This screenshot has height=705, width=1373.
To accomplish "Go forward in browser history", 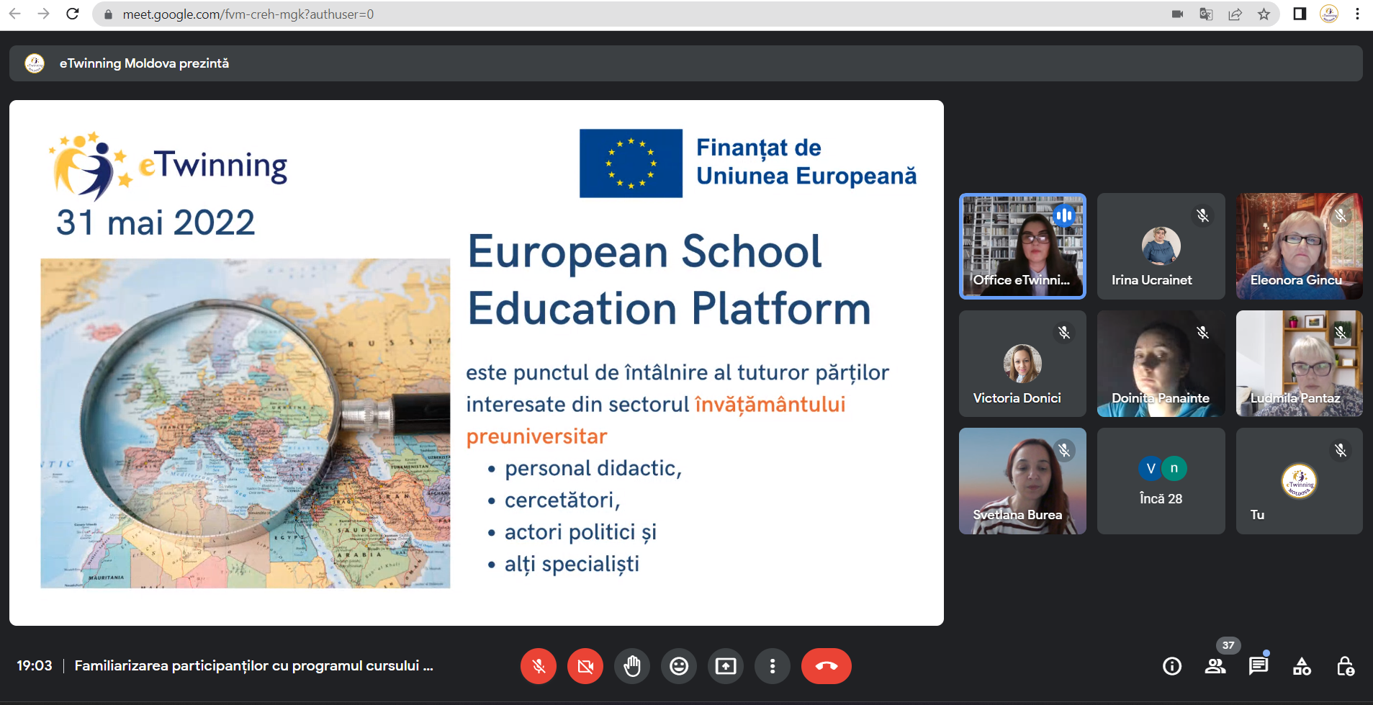I will point(43,14).
